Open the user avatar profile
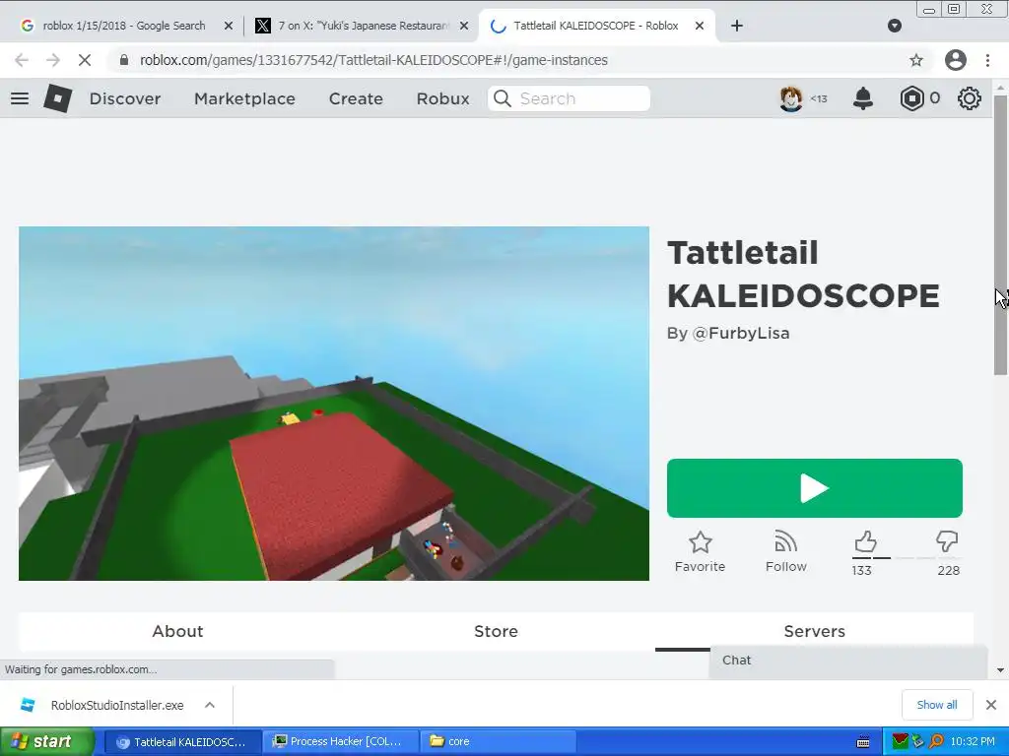The height and width of the screenshot is (756, 1009). (791, 98)
